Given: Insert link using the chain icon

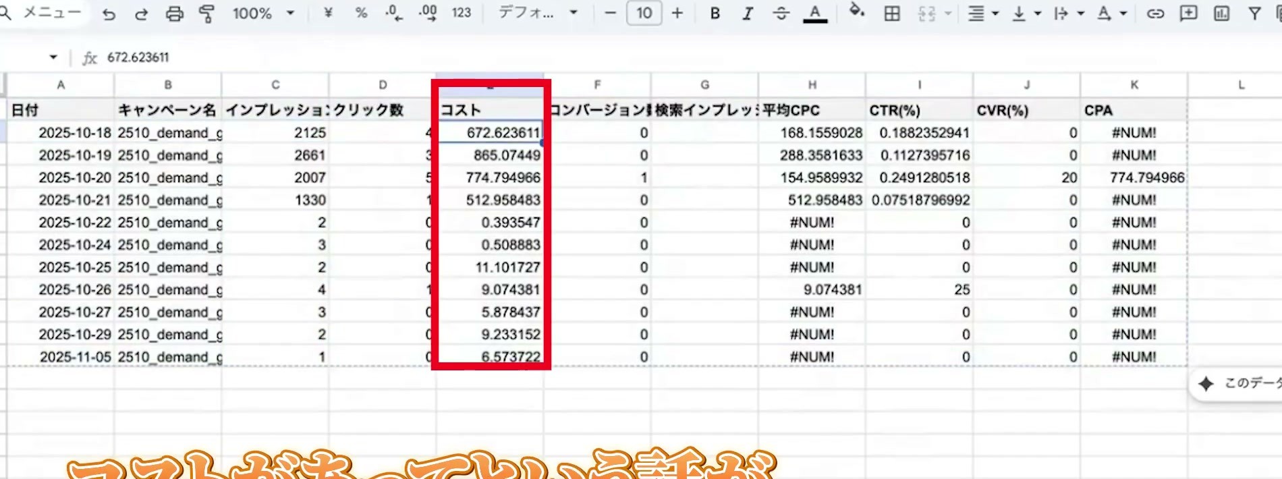Looking at the screenshot, I should point(1155,13).
